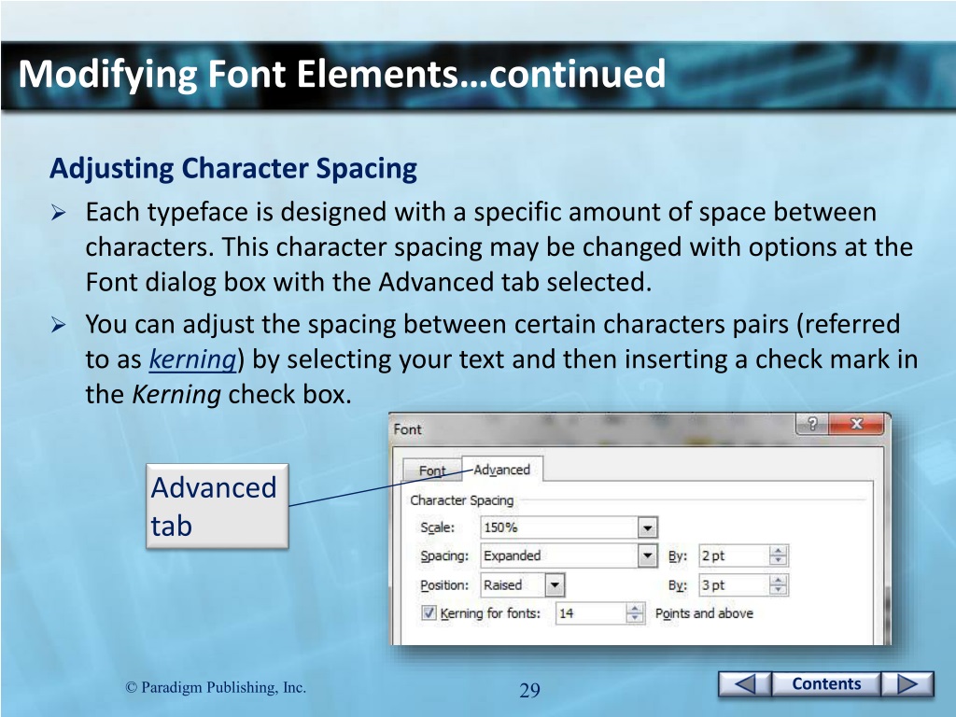
Task: Open the Position dropdown set to Raised
Action: 555,585
